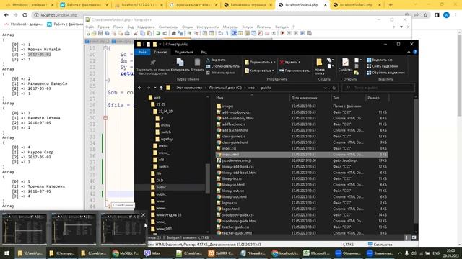Select 'images' folder in file list

(x=227, y=106)
